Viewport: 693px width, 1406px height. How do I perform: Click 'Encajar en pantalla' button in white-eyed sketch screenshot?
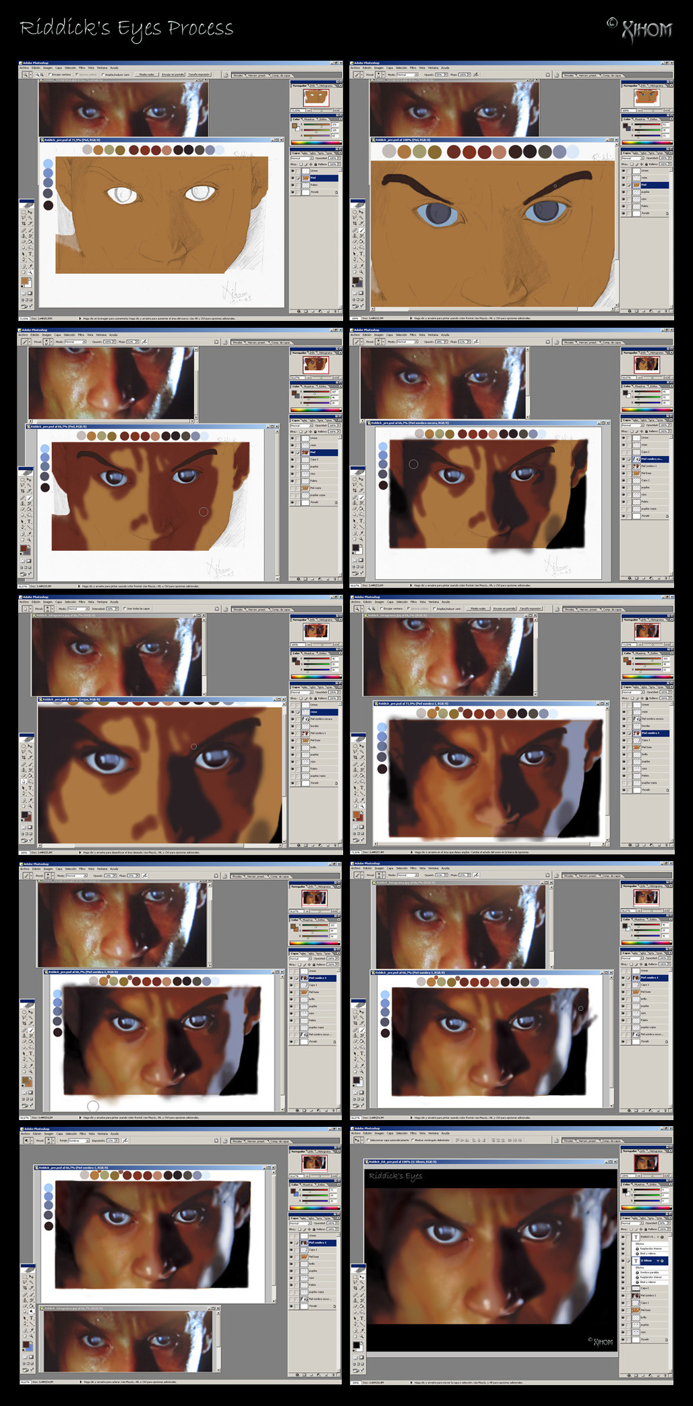click(x=173, y=75)
